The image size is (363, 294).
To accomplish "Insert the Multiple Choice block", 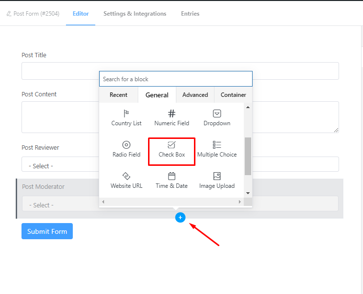I will point(217,149).
